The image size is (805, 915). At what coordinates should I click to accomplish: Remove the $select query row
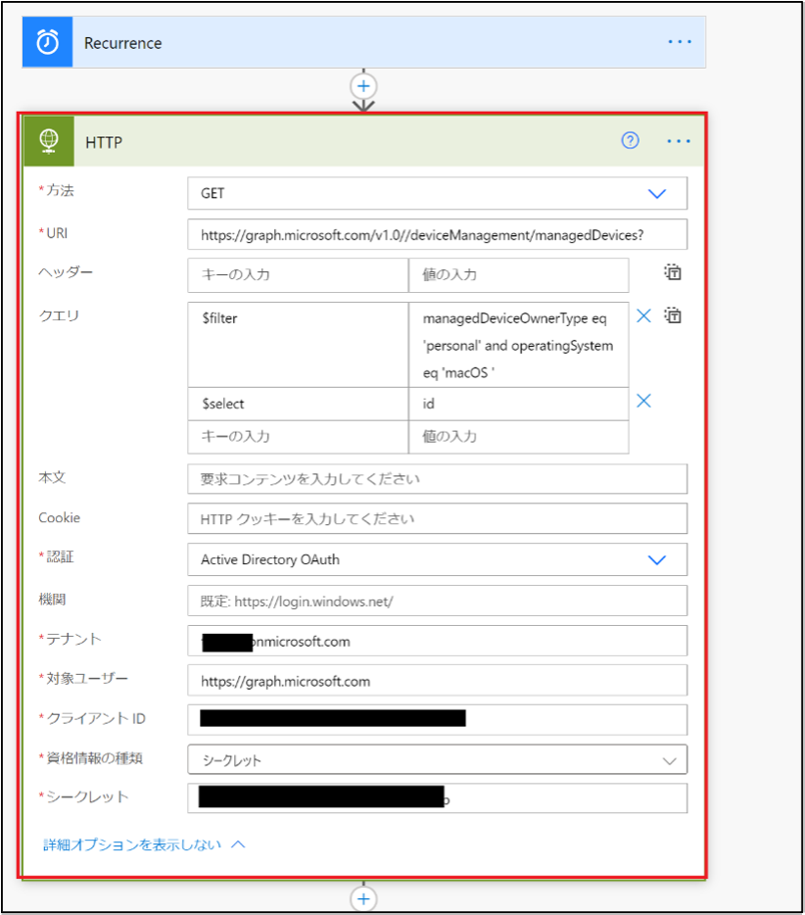click(644, 401)
